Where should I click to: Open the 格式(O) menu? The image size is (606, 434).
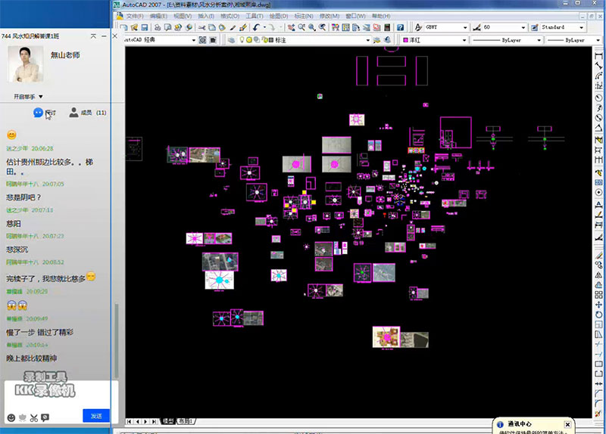[230, 16]
